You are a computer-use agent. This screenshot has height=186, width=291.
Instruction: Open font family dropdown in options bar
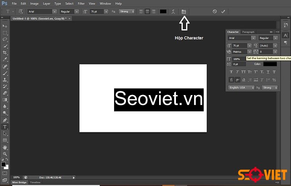[x=55, y=11]
